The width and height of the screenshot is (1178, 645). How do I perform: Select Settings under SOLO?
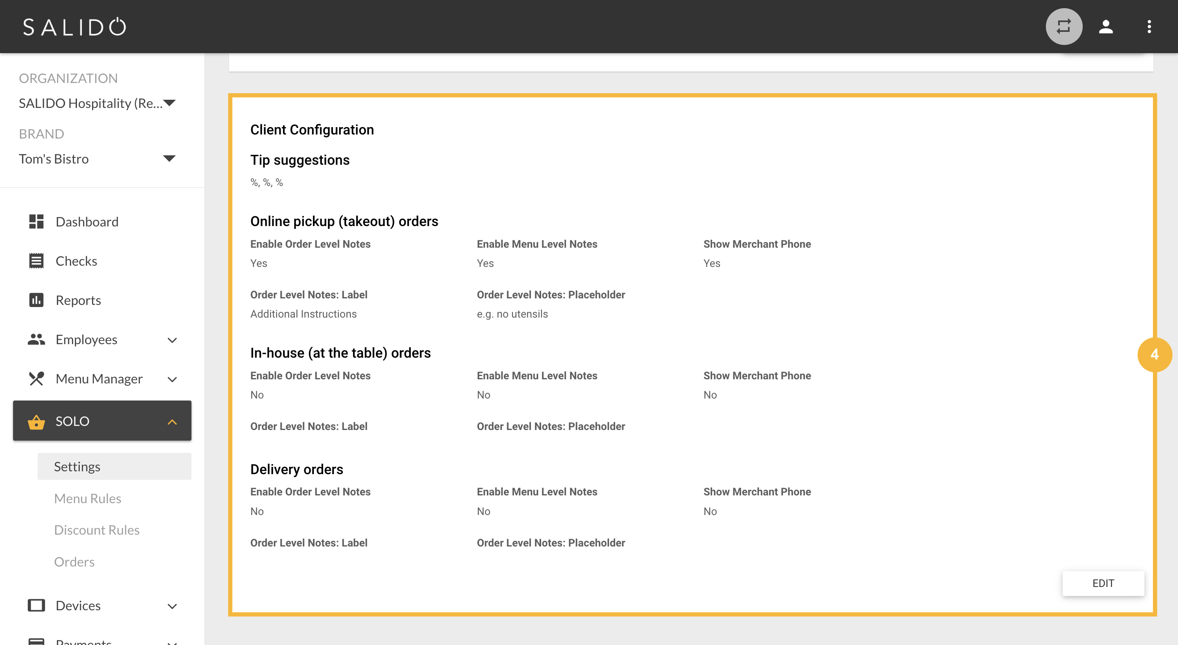tap(115, 466)
